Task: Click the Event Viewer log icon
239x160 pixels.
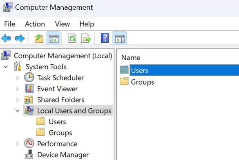Action: 29,89
